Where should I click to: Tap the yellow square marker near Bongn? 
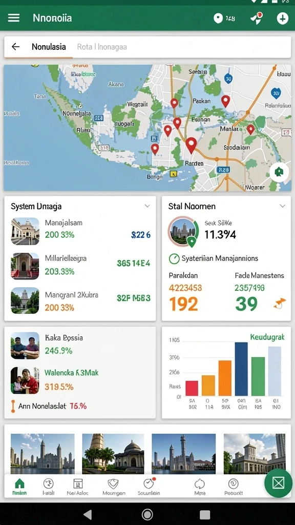pos(173,174)
